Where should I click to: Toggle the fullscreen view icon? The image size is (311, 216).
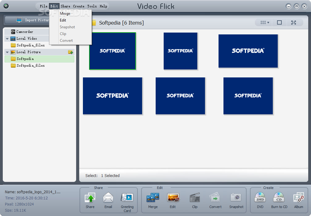click(x=293, y=22)
